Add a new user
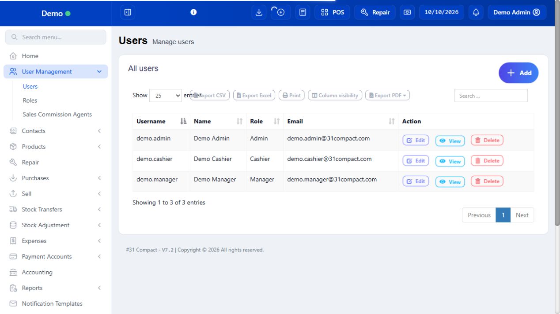Screen dimensions: 560x314 pos(518,73)
